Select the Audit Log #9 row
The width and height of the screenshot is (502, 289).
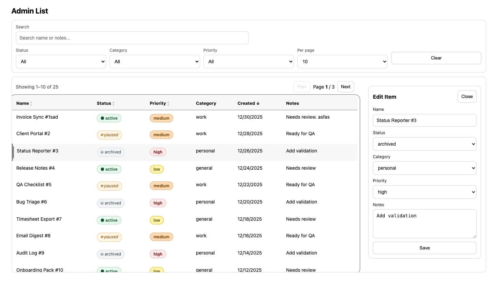coord(185,254)
